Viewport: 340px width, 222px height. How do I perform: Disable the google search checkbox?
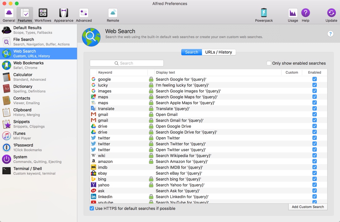[x=314, y=79]
